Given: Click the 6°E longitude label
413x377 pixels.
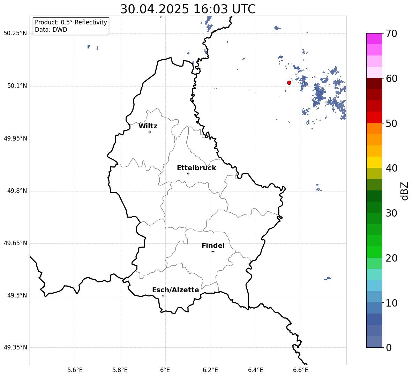Looking at the screenshot, I should point(165,370).
